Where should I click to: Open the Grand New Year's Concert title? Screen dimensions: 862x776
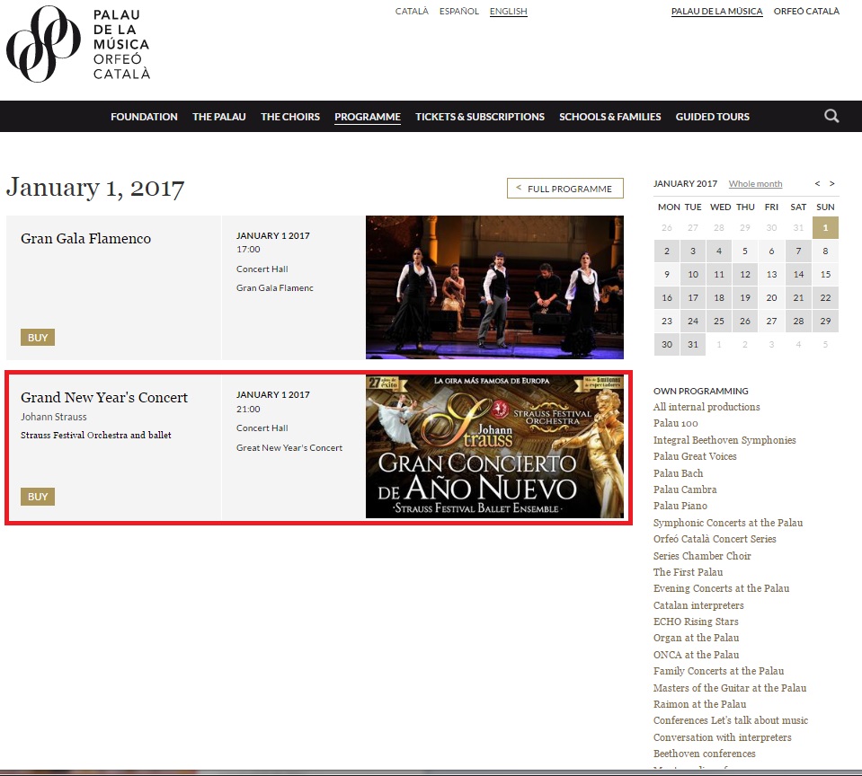click(104, 397)
